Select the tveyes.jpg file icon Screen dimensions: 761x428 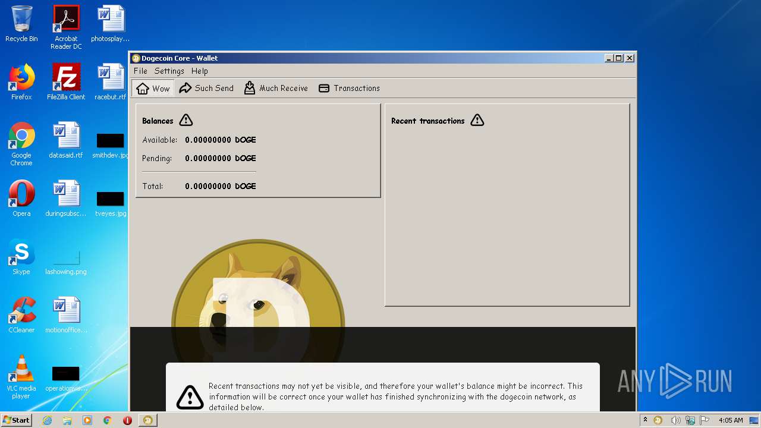tap(111, 203)
